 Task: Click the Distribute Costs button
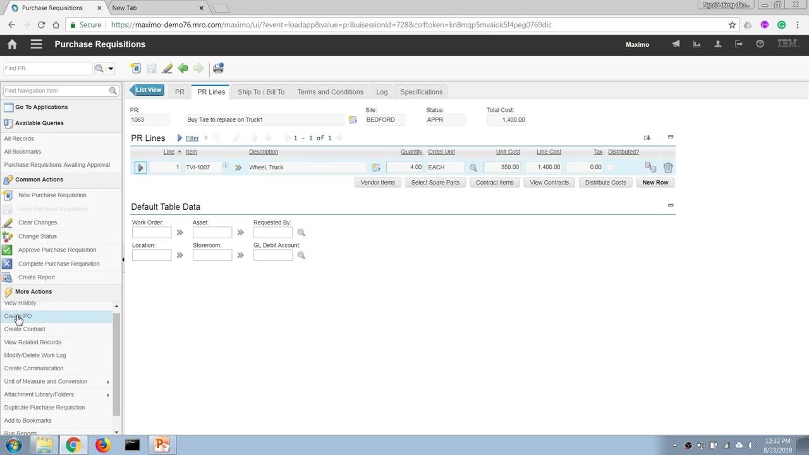tap(605, 183)
